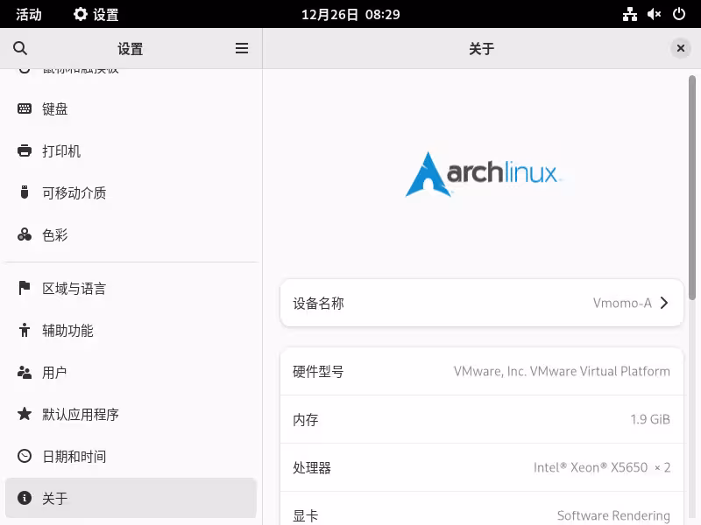Select 可移动介质 in the sidebar
The height and width of the screenshot is (525, 701).
[131, 192]
